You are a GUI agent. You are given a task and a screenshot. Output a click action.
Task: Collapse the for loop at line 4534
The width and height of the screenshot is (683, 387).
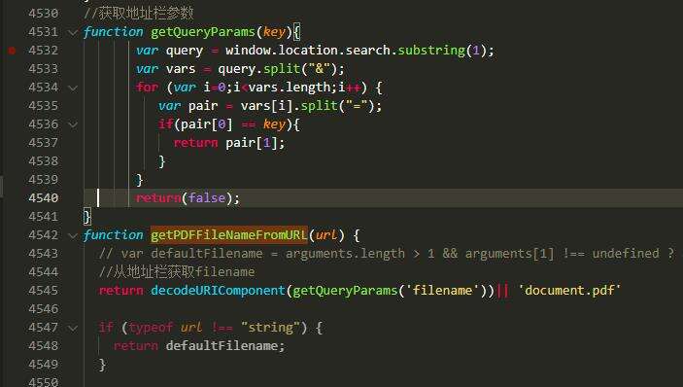(73, 88)
